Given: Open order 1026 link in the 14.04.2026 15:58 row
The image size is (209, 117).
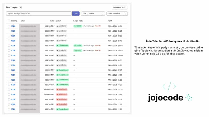Looking at the screenshot, I should 13,80.
